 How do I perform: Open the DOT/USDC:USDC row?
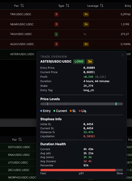pos(19,147)
